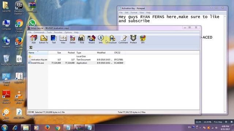Open the VLC media player desktop shortcut

coord(19,97)
